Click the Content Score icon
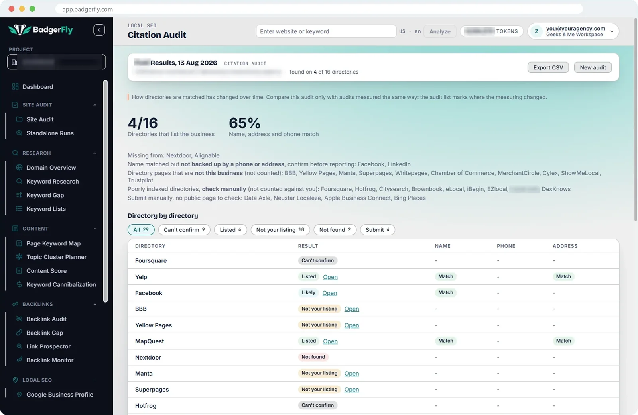 (19, 270)
